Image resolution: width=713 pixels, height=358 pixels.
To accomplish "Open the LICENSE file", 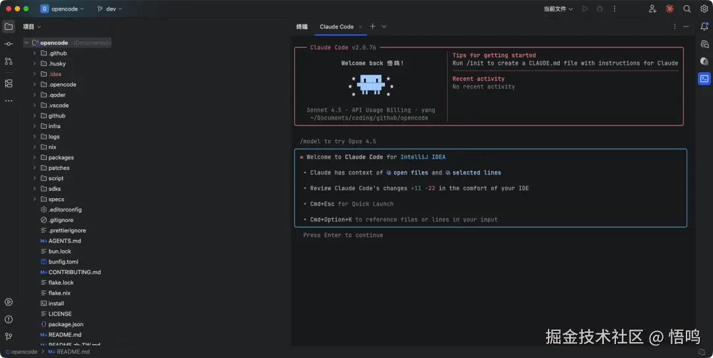I will [60, 314].
